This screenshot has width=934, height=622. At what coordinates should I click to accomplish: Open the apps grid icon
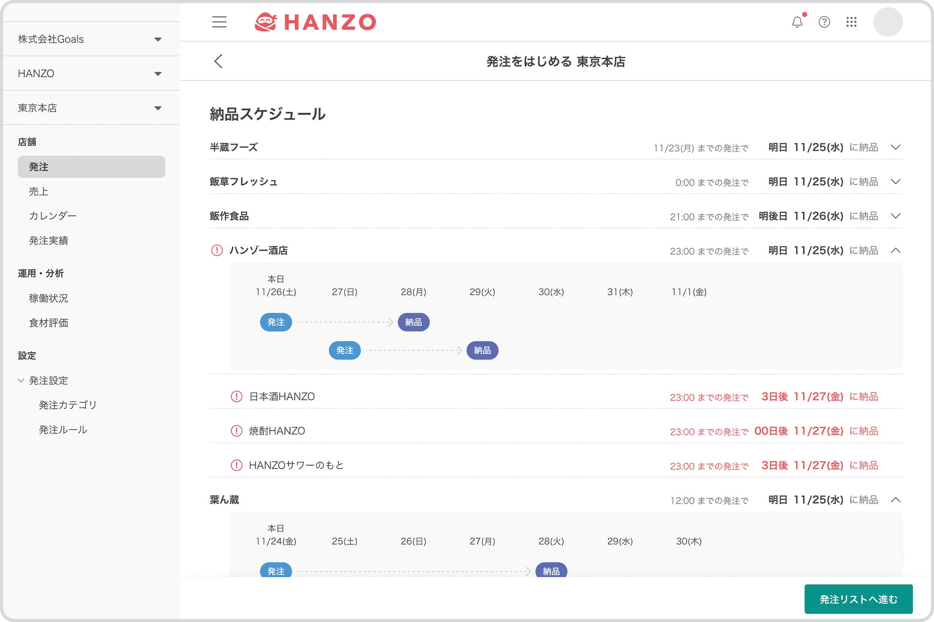click(x=851, y=22)
